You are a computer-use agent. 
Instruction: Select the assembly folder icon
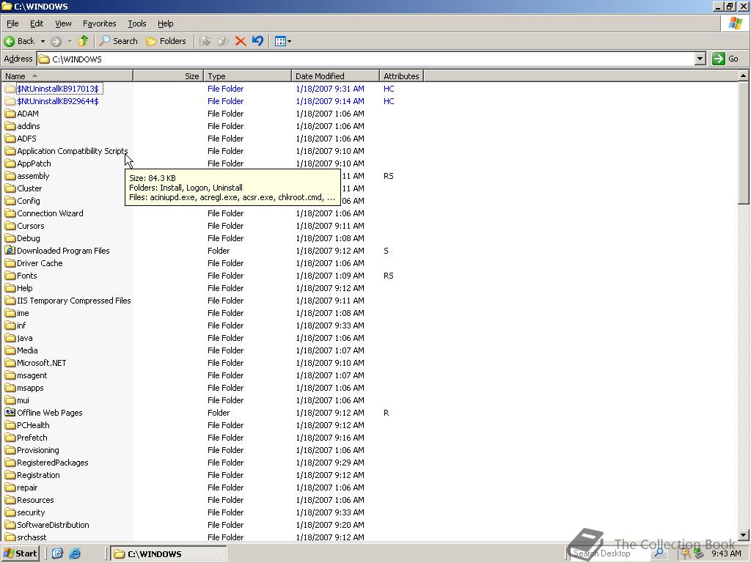10,176
